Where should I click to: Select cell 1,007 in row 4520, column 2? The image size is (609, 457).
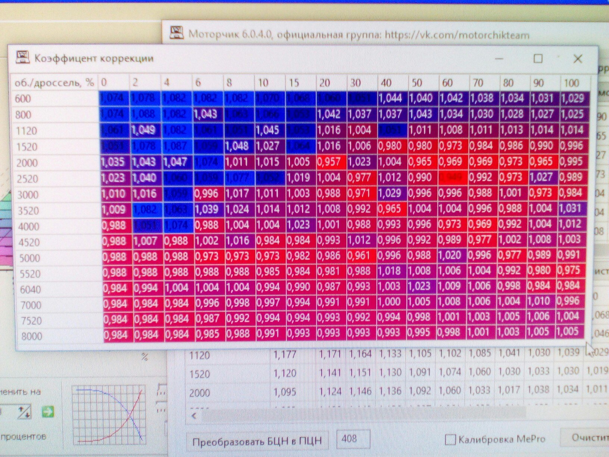pyautogui.click(x=148, y=241)
